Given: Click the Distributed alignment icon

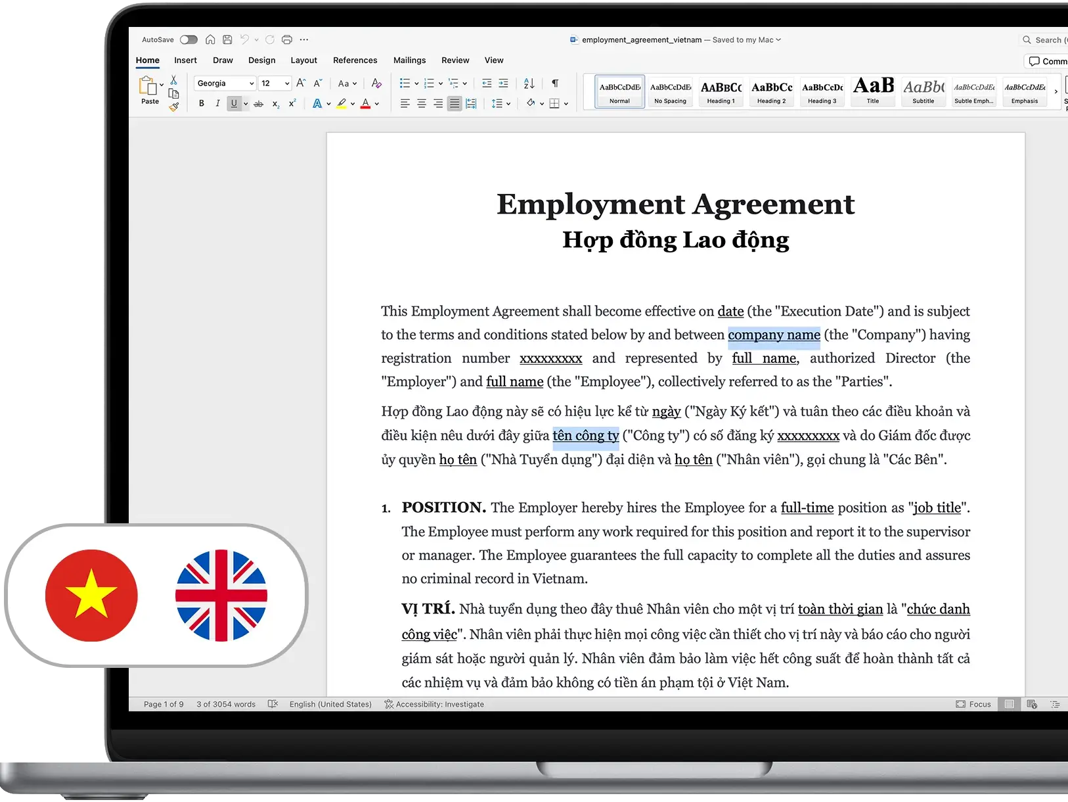Looking at the screenshot, I should click(471, 104).
